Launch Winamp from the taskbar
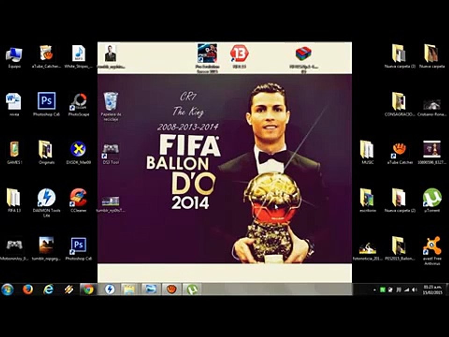Image resolution: width=449 pixels, height=337 pixels. 69,289
